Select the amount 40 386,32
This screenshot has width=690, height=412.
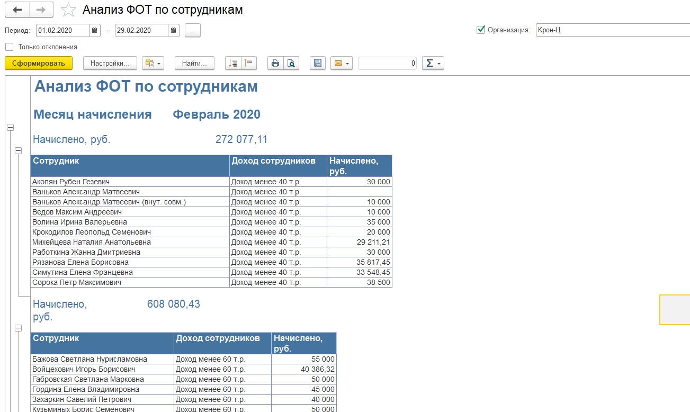(304, 369)
